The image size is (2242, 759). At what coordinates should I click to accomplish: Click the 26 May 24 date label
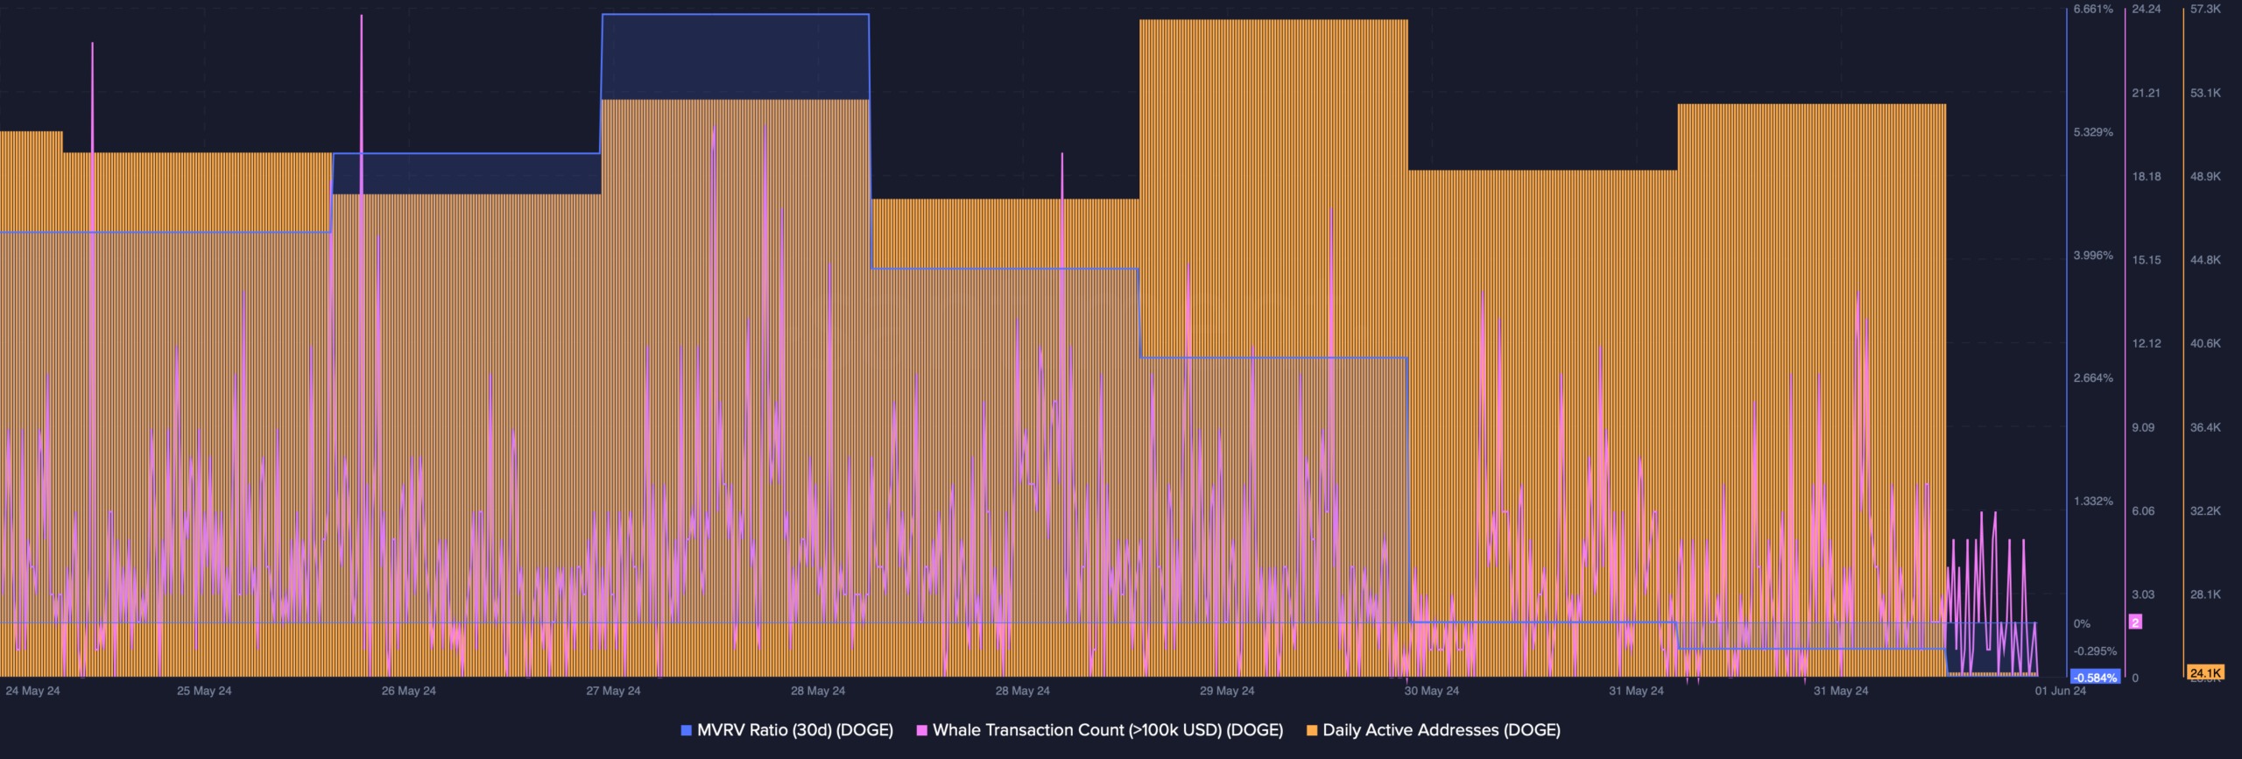coord(408,691)
